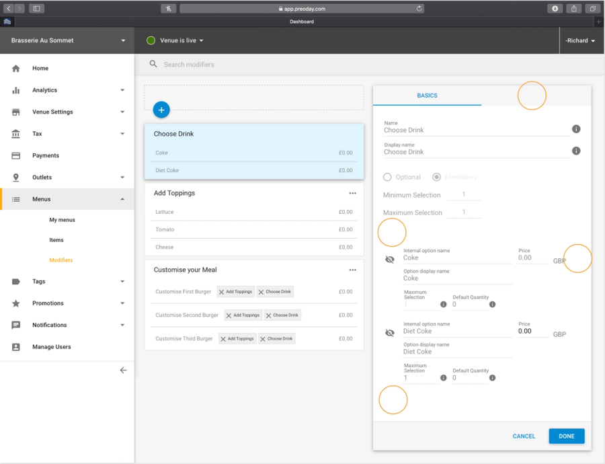Click the Diet Coke Maximum Selection info icon
Screen dimensions: 605x464
(x=444, y=378)
